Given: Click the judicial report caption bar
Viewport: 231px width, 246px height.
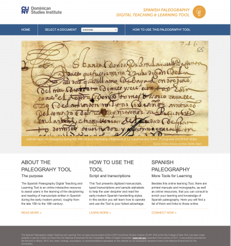Looking at the screenshot, I should 115,141.
